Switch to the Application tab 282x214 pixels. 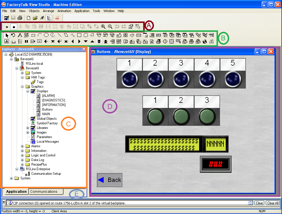click(x=16, y=192)
